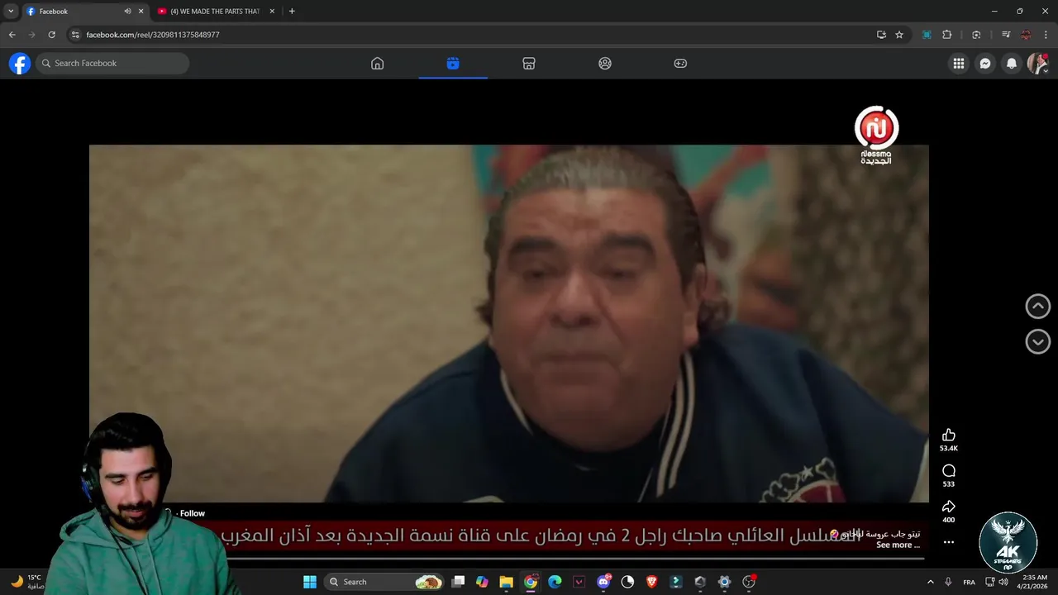The height and width of the screenshot is (595, 1058).
Task: Open the Chrome three-dot menu
Action: click(x=1046, y=35)
